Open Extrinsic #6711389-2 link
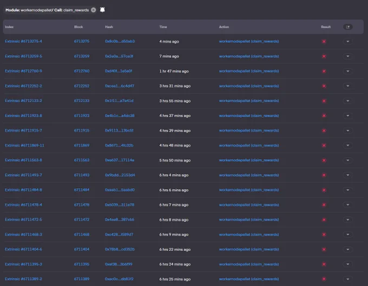368x286 pixels. click(x=23, y=279)
